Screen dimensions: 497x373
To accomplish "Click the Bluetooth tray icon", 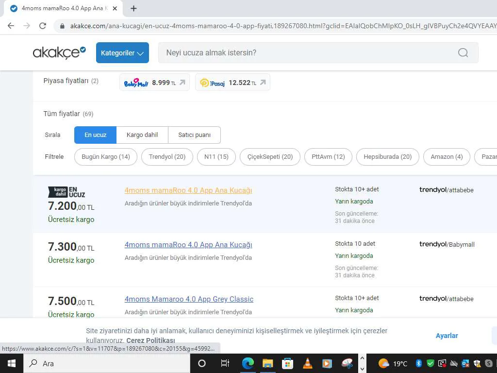I will [418, 363].
